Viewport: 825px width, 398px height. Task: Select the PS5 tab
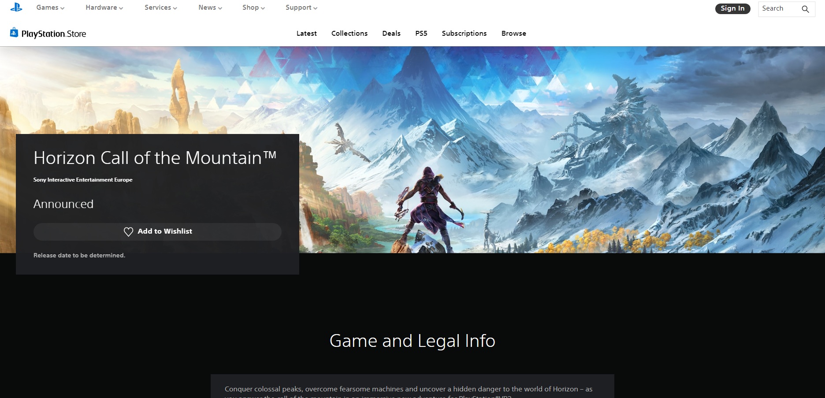pyautogui.click(x=421, y=33)
